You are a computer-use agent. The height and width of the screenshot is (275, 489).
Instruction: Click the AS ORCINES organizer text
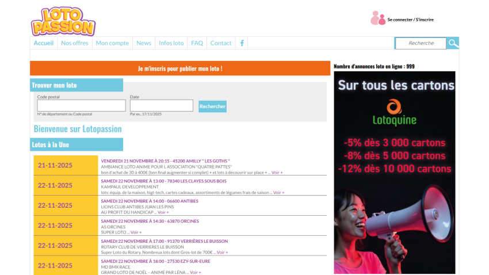[x=113, y=227]
